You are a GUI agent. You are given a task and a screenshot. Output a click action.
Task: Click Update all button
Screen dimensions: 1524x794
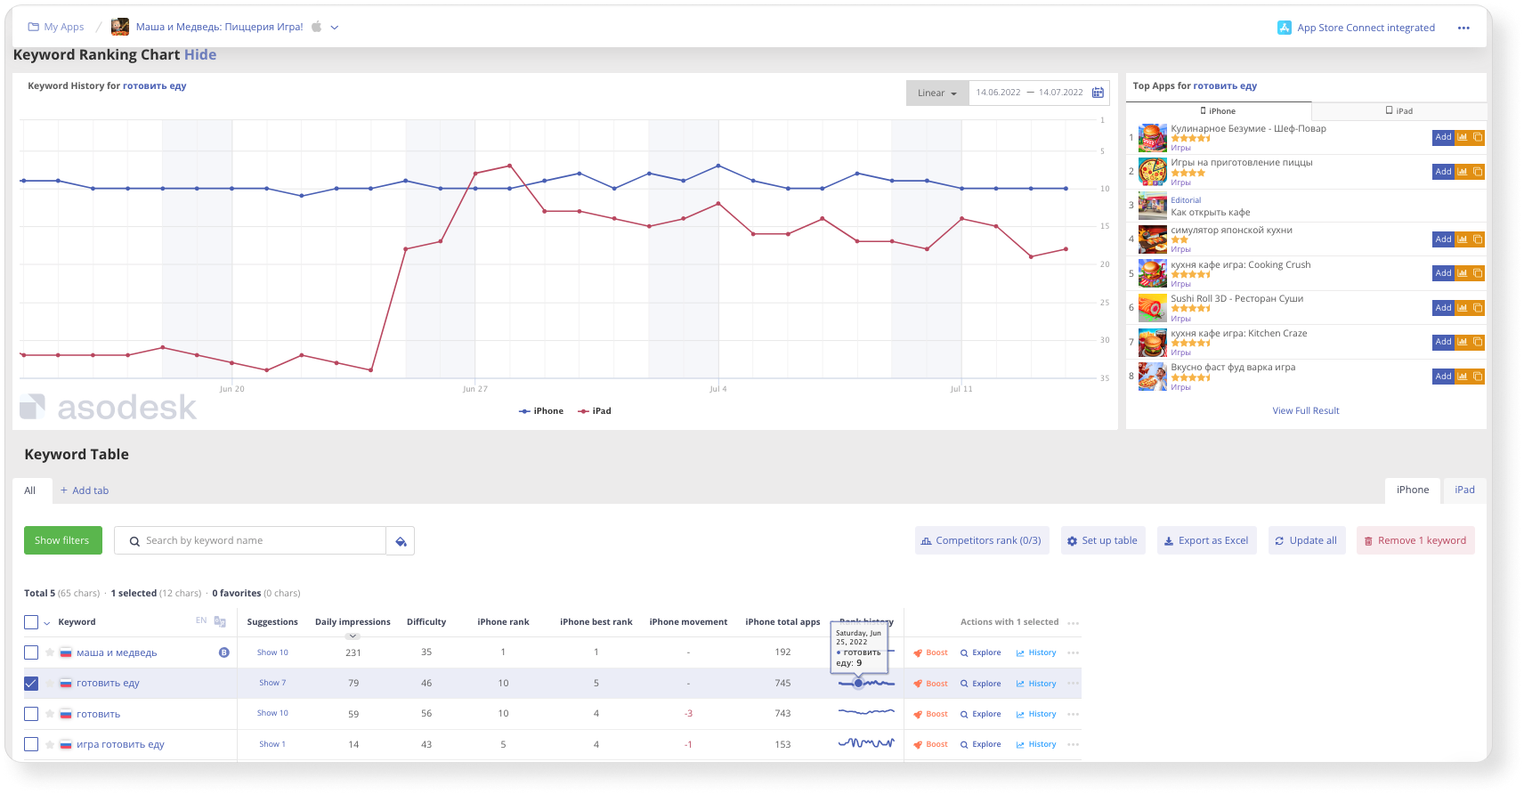coord(1306,540)
